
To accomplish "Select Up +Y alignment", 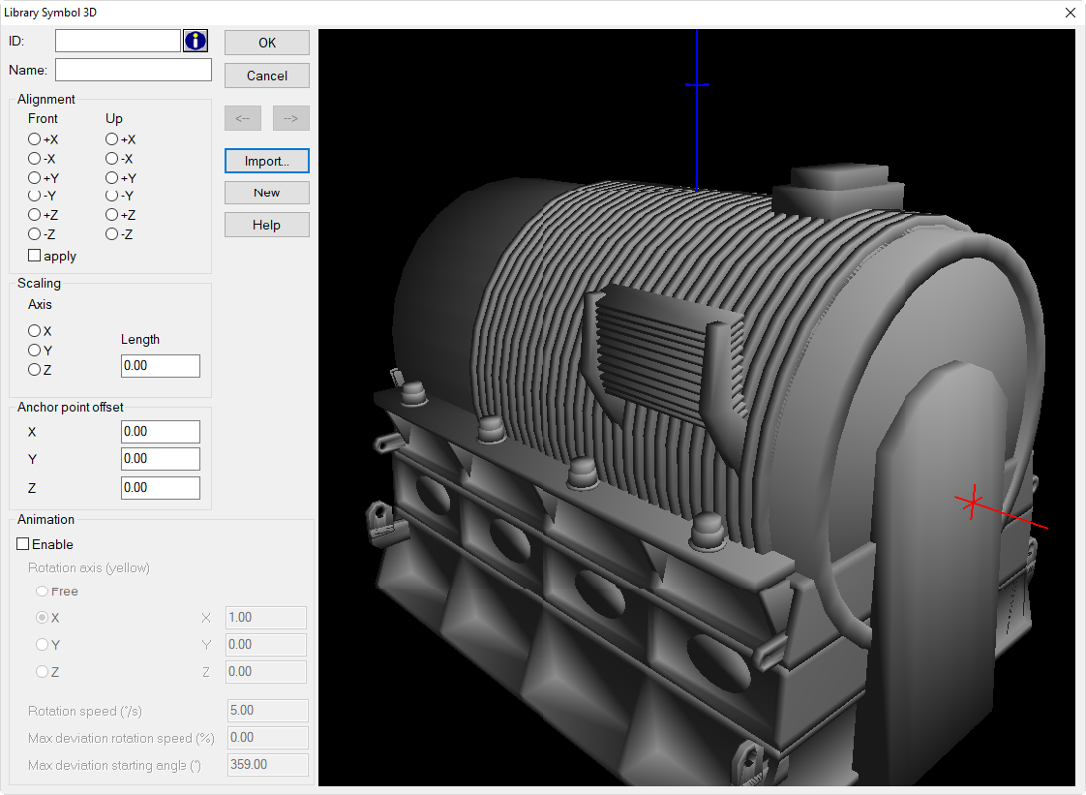I will click(x=111, y=178).
